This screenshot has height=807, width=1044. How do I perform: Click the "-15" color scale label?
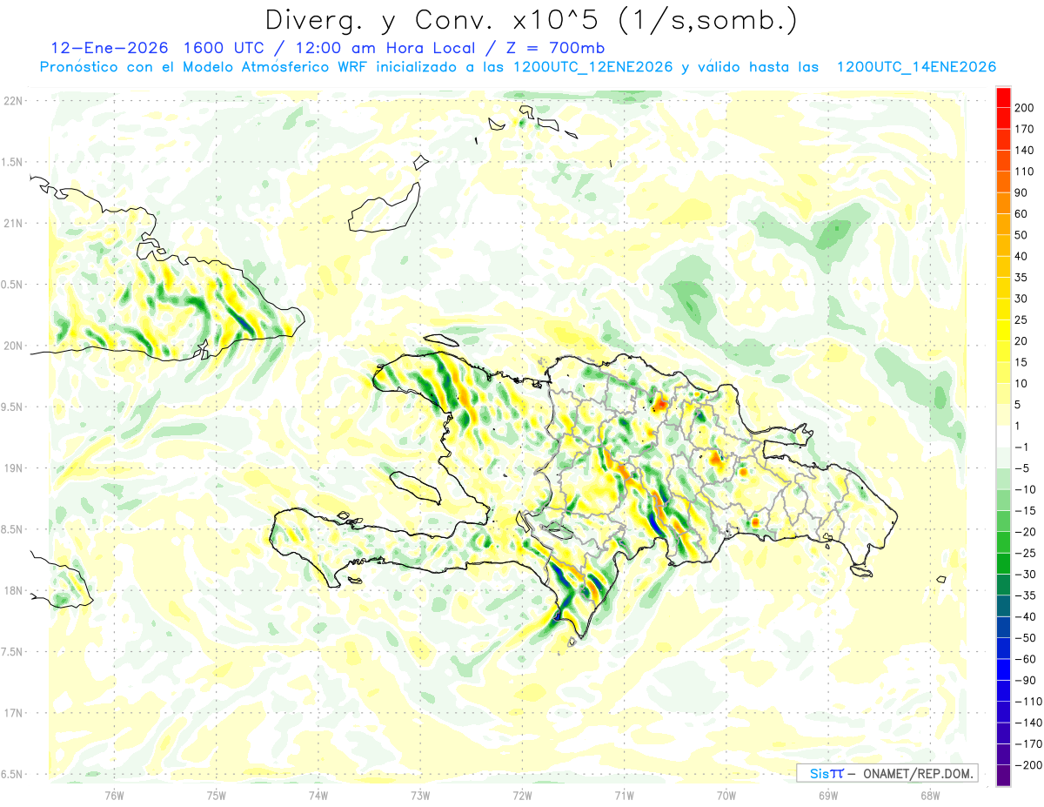pyautogui.click(x=1024, y=510)
